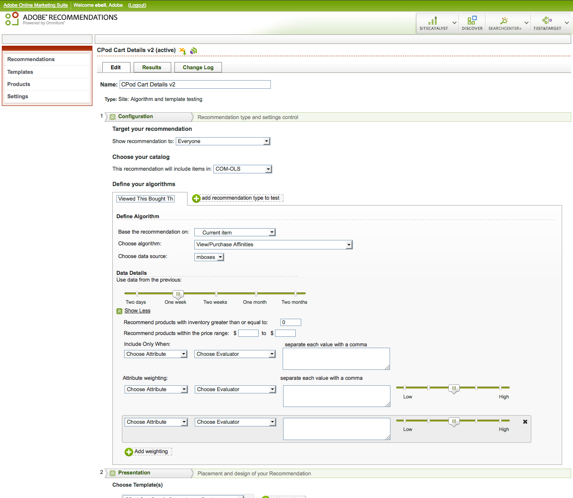Click the second attribute weighting slider handle

coord(454,422)
